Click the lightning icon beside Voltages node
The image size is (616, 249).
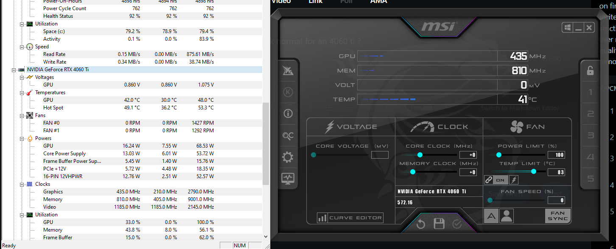click(30, 77)
